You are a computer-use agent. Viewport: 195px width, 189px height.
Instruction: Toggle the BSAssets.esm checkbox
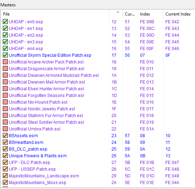tap(5, 135)
